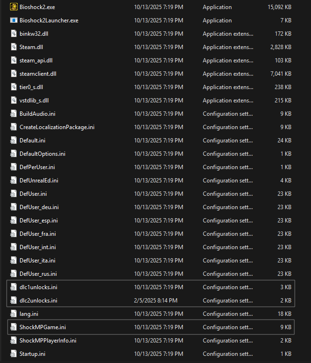Image resolution: width=311 pixels, height=363 pixels.
Task: Select the dlc1unlocks.ini file icon
Action: coord(13,287)
